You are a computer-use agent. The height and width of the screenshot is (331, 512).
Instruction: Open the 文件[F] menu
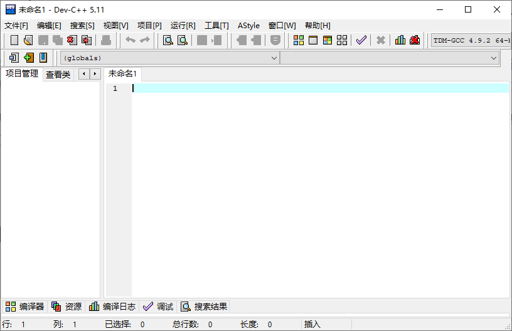(16, 25)
